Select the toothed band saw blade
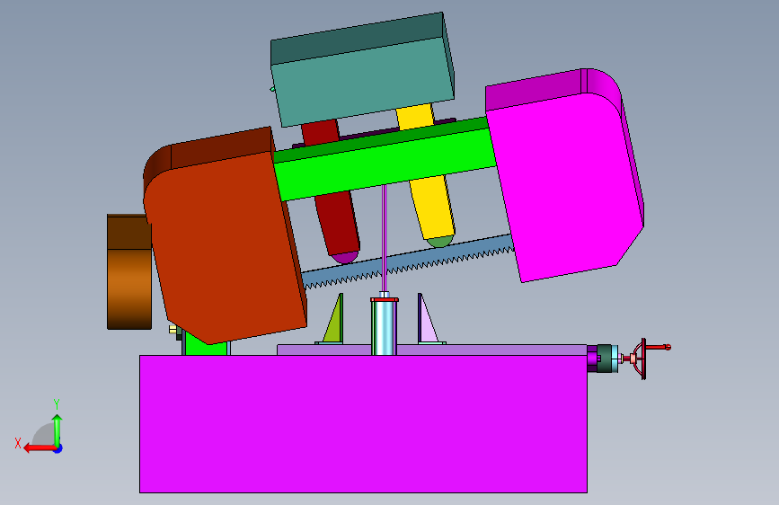Image resolution: width=779 pixels, height=505 pixels. [x=407, y=261]
